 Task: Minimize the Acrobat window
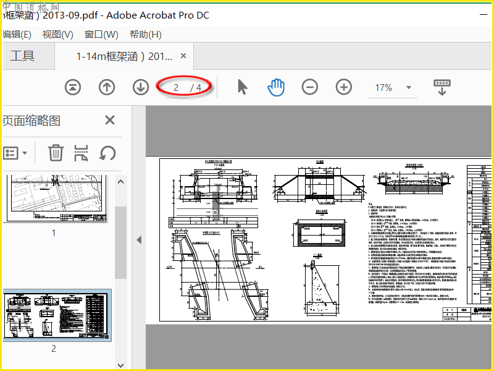pyautogui.click(x=483, y=15)
